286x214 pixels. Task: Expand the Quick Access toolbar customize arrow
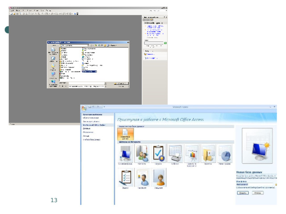point(104,107)
